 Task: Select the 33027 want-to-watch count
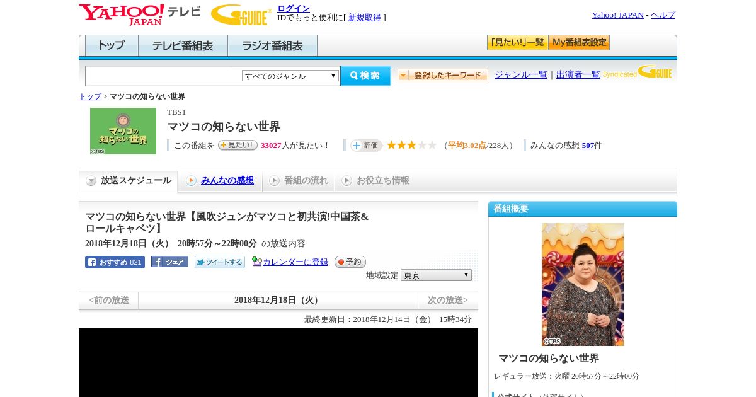271,146
